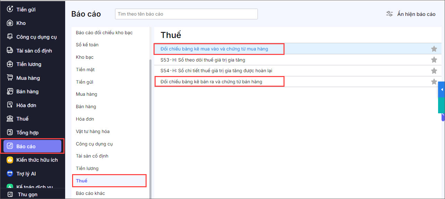Select Mua hàng in report category list
This screenshot has width=445, height=199.
pyautogui.click(x=87, y=94)
